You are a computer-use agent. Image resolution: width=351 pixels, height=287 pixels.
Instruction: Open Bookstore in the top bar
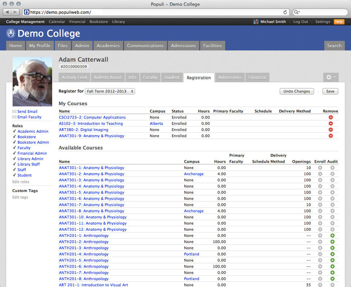pyautogui.click(x=99, y=22)
